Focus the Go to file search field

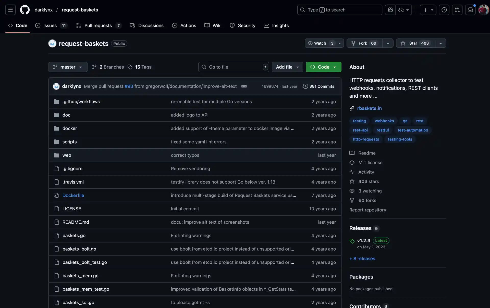(x=234, y=67)
